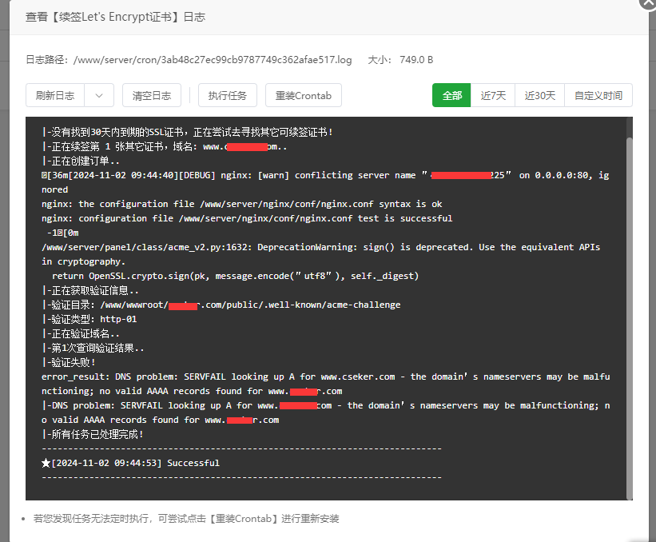Click the 验证目录 acme-challenge path line
The height and width of the screenshot is (542, 656).
coord(221,305)
